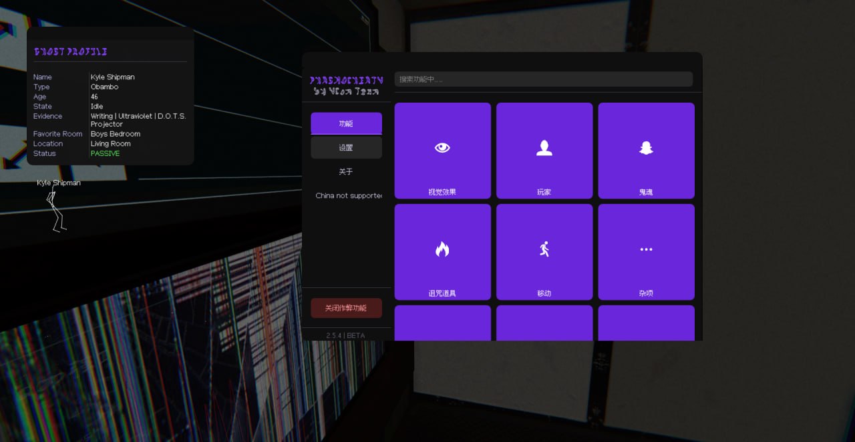Click the running figure icon for 移动
The image size is (855, 442).
pos(544,249)
